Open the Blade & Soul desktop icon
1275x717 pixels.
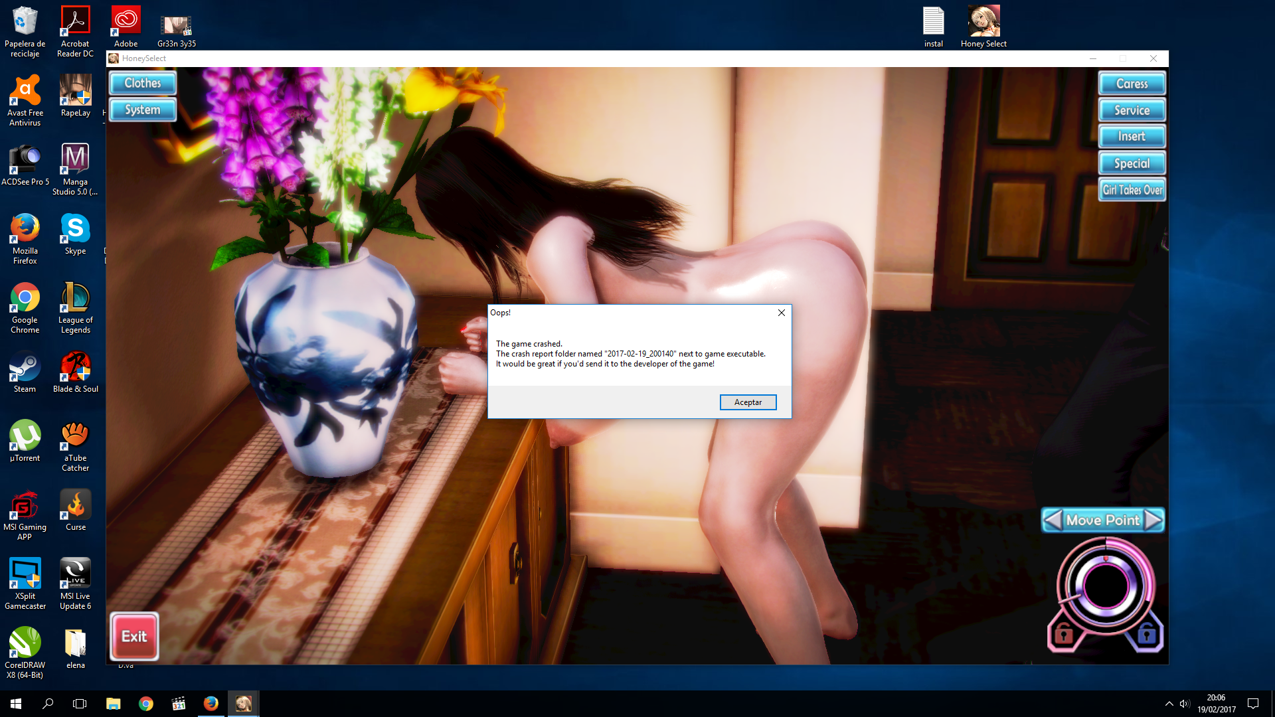tap(75, 372)
